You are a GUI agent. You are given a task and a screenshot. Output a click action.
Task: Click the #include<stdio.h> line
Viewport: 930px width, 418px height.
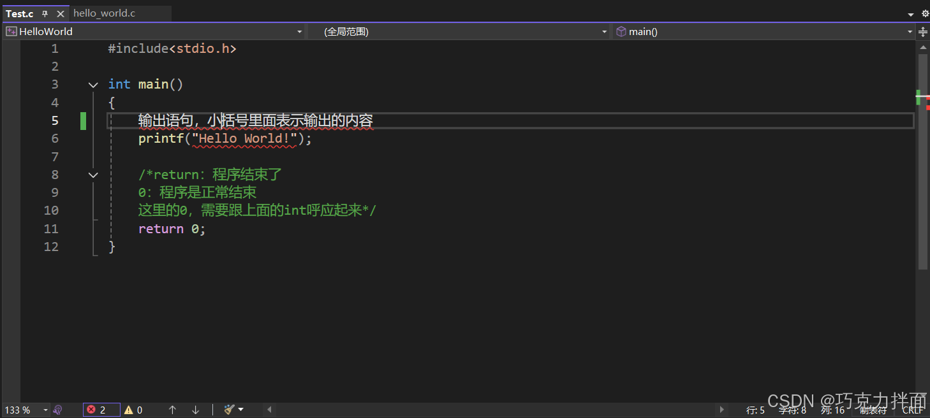(172, 48)
